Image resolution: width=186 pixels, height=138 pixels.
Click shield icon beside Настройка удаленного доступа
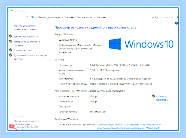click(11, 41)
